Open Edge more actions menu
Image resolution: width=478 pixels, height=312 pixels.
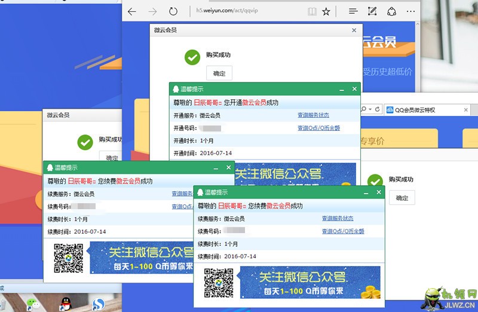pos(410,11)
